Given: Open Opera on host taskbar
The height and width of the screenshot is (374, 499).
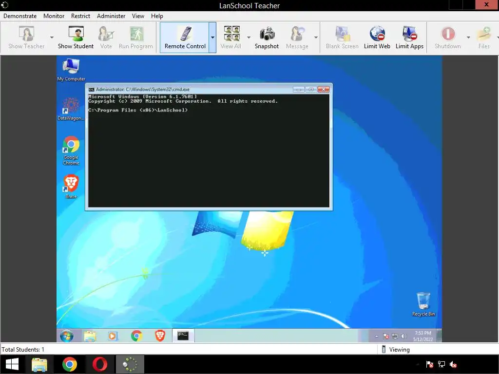Looking at the screenshot, I should tap(100, 364).
